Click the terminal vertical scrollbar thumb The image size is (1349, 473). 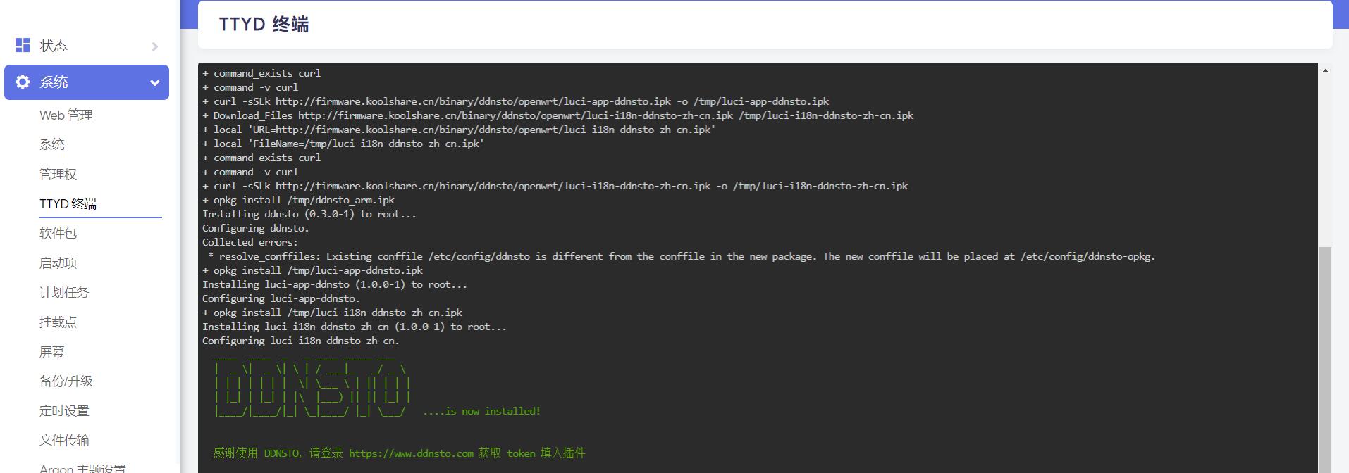1325,359
